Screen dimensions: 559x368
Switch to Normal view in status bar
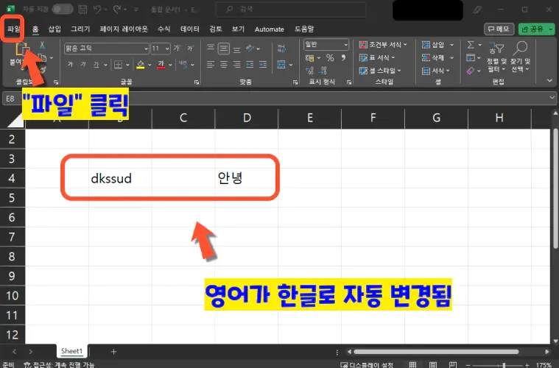(x=412, y=364)
